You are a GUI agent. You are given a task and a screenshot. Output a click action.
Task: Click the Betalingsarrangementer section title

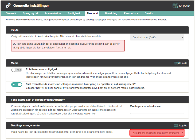click(26, 125)
